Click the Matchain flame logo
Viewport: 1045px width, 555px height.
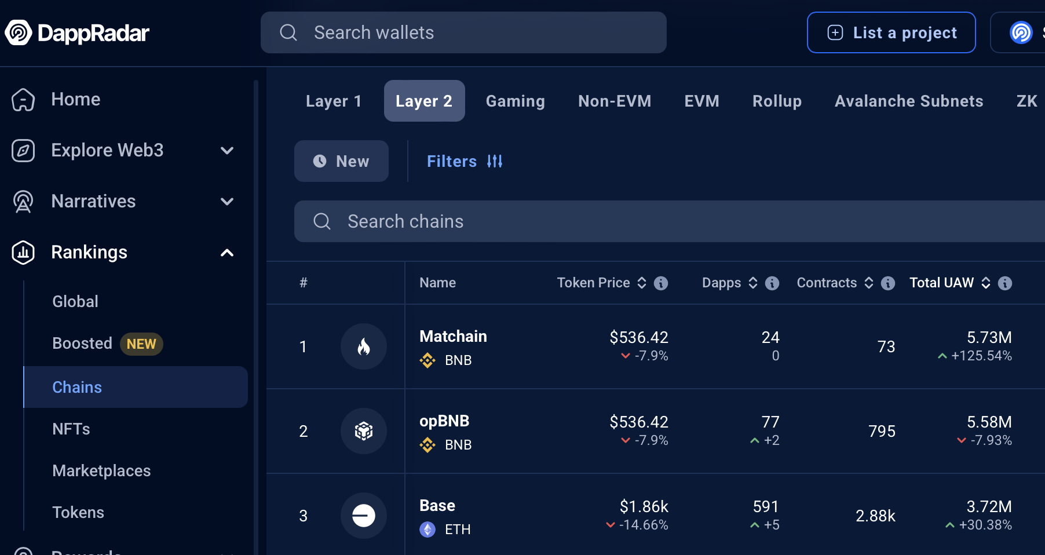click(364, 346)
